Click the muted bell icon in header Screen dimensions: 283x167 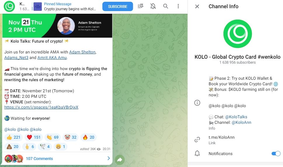tap(153, 6)
